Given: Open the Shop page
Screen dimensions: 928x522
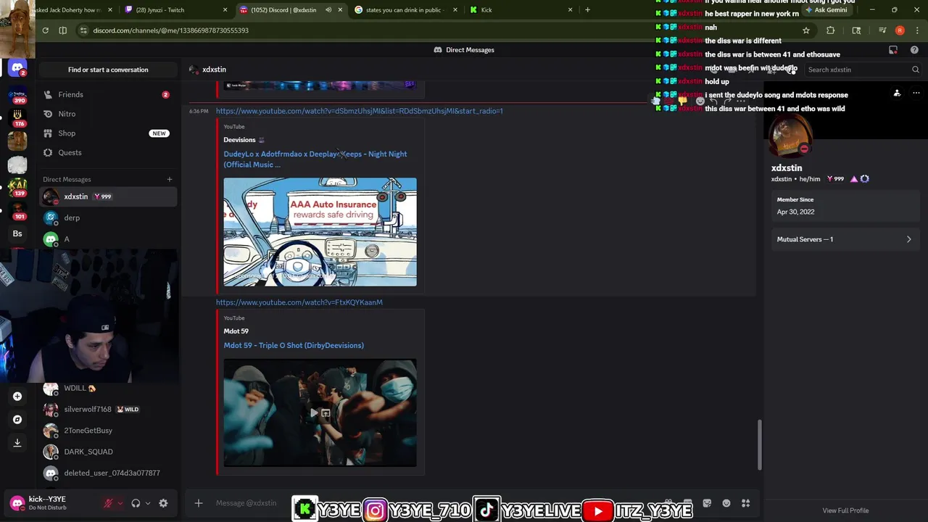Looking at the screenshot, I should tap(108, 133).
